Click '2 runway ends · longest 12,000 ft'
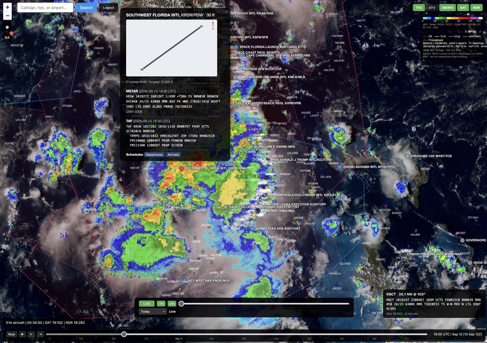Image resolution: width=487 pixels, height=343 pixels. 149,82
